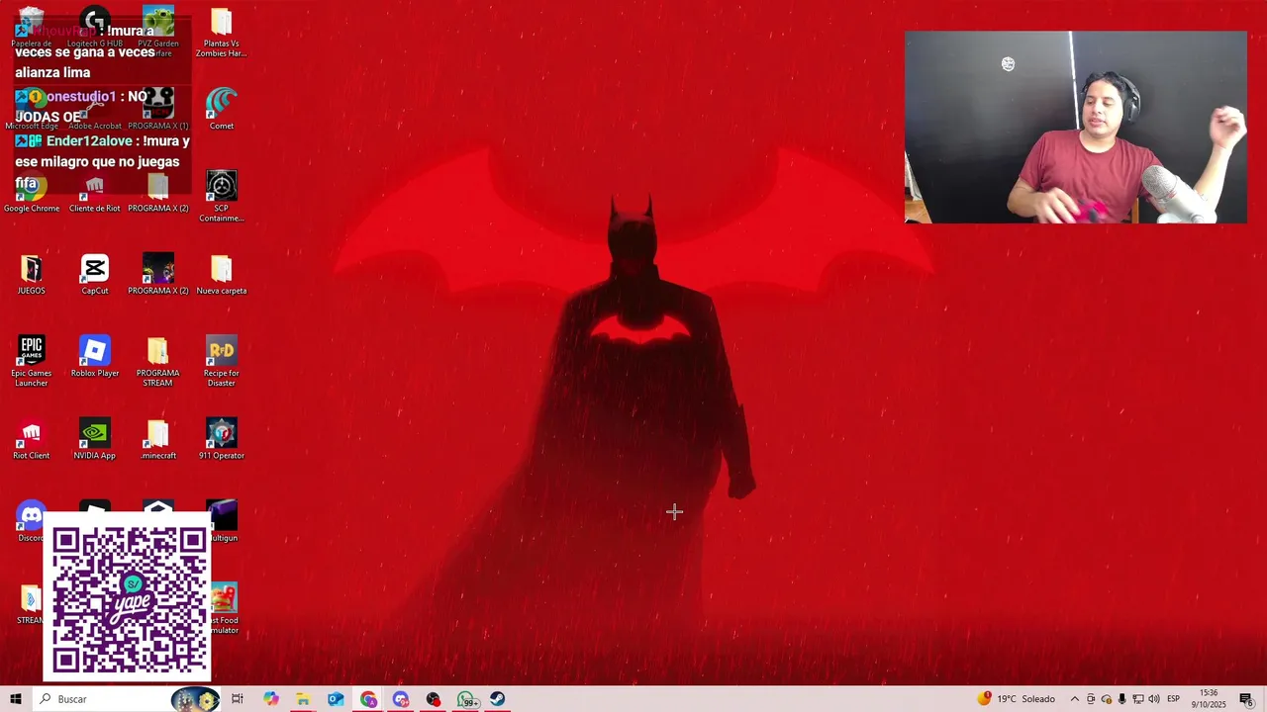Launch Copilot from the taskbar
Viewport: 1267px width, 712px height.
pos(271,699)
